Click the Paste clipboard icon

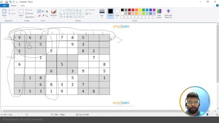point(4,11)
